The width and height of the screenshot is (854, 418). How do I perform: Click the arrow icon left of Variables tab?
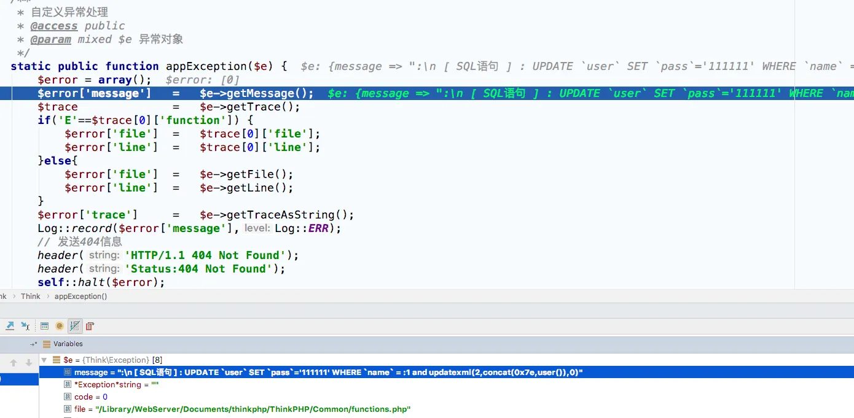click(33, 344)
